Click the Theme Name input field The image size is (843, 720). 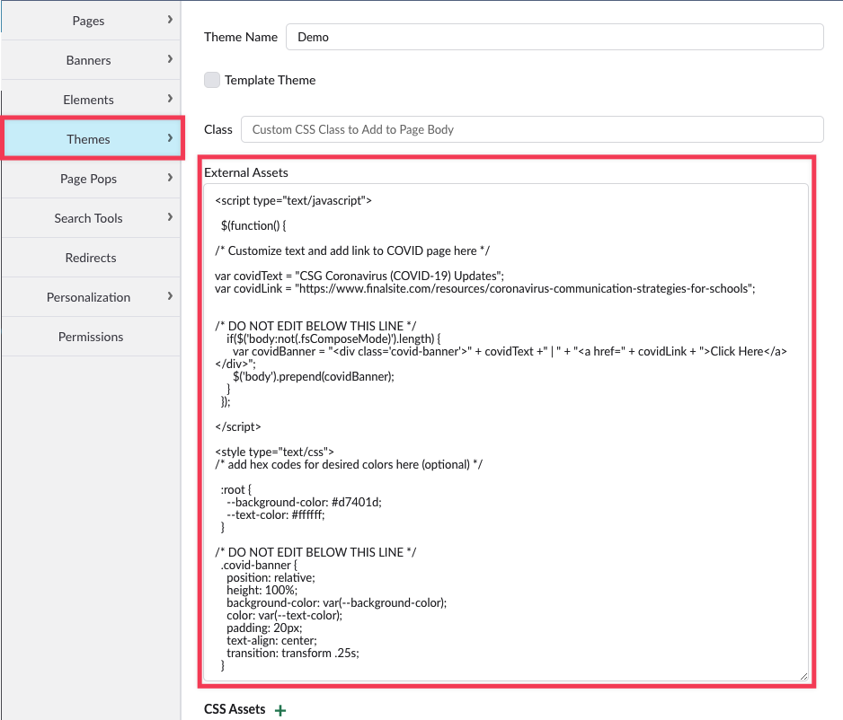pos(555,37)
